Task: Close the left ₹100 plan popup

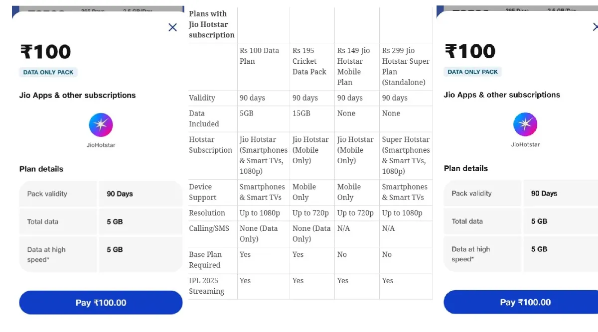Action: coord(172,27)
